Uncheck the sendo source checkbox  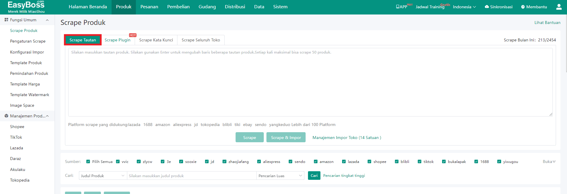coord(290,161)
